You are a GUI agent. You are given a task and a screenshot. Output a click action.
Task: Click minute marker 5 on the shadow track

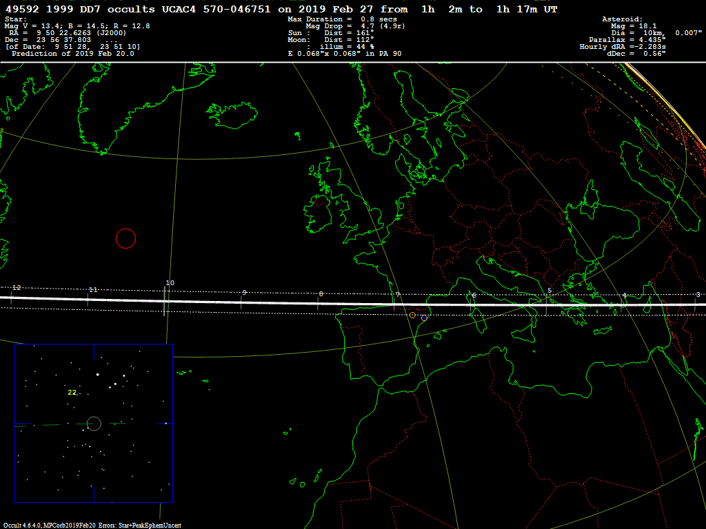549,291
